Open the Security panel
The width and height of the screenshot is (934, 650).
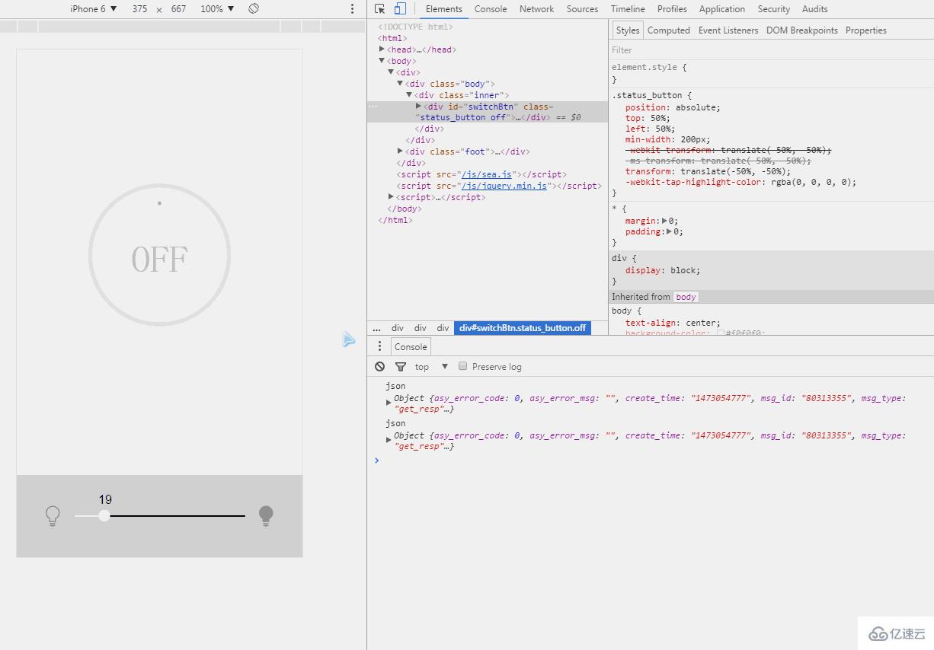point(774,9)
